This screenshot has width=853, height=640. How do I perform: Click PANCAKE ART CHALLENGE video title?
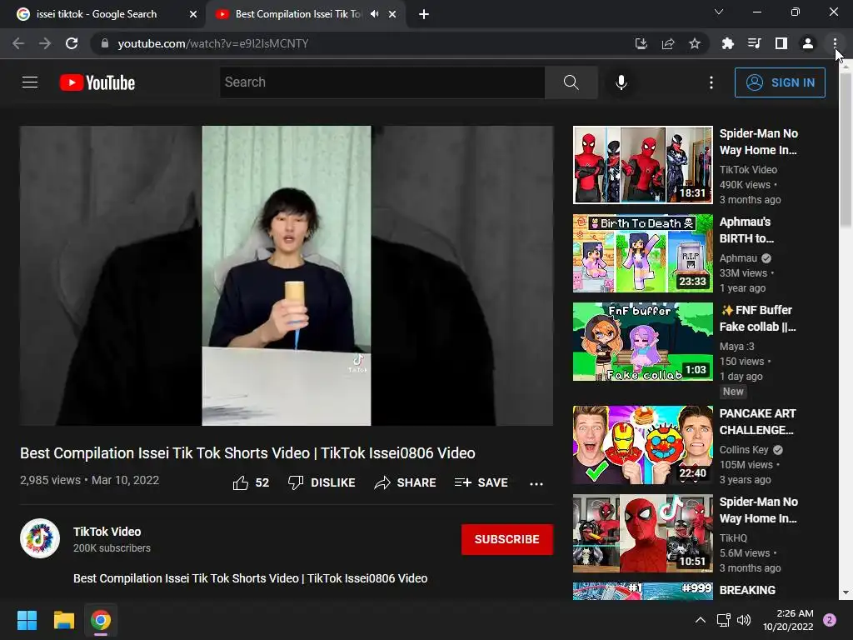(x=757, y=422)
